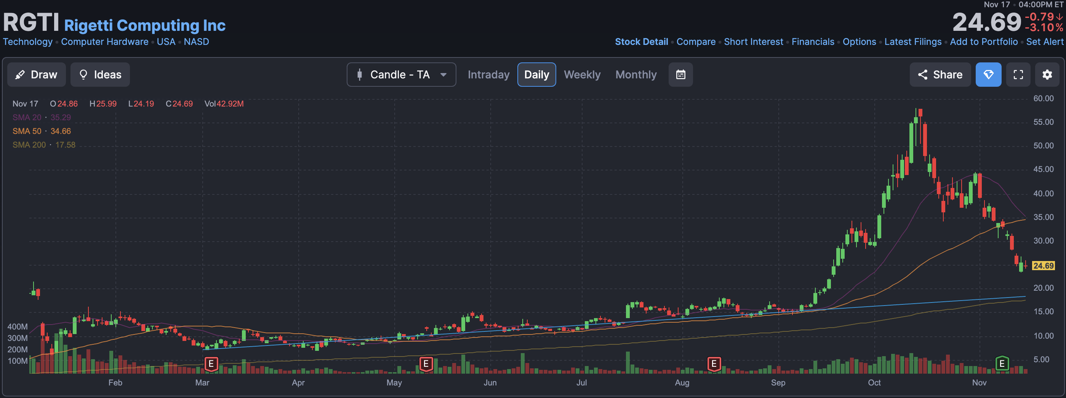The height and width of the screenshot is (398, 1066).
Task: Open the Computer Hardware industry link
Action: click(105, 42)
